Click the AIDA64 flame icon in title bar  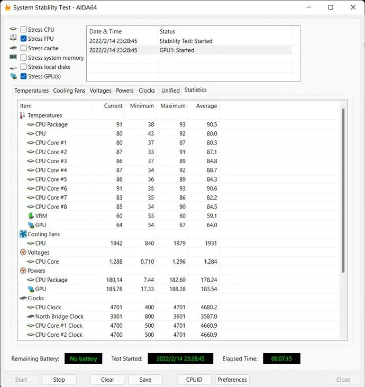(7, 7)
